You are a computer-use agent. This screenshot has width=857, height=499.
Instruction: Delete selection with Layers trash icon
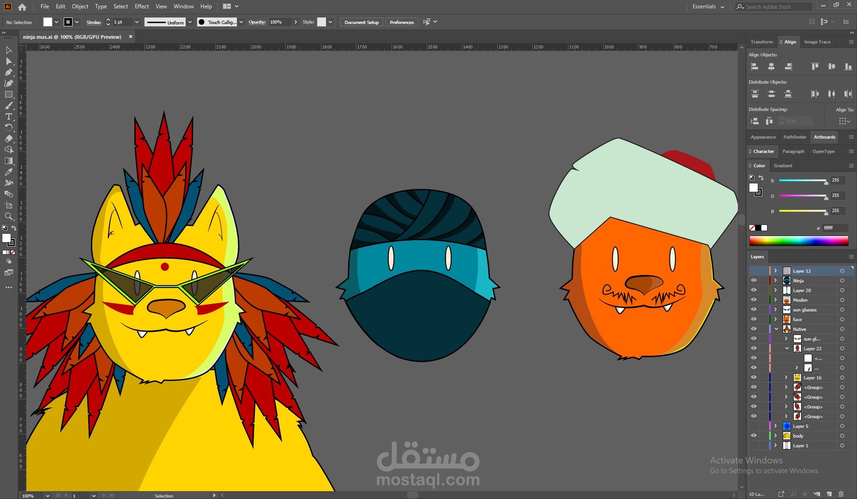(x=841, y=494)
